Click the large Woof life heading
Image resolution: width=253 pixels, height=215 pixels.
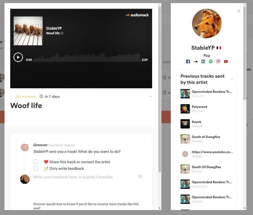click(x=26, y=106)
